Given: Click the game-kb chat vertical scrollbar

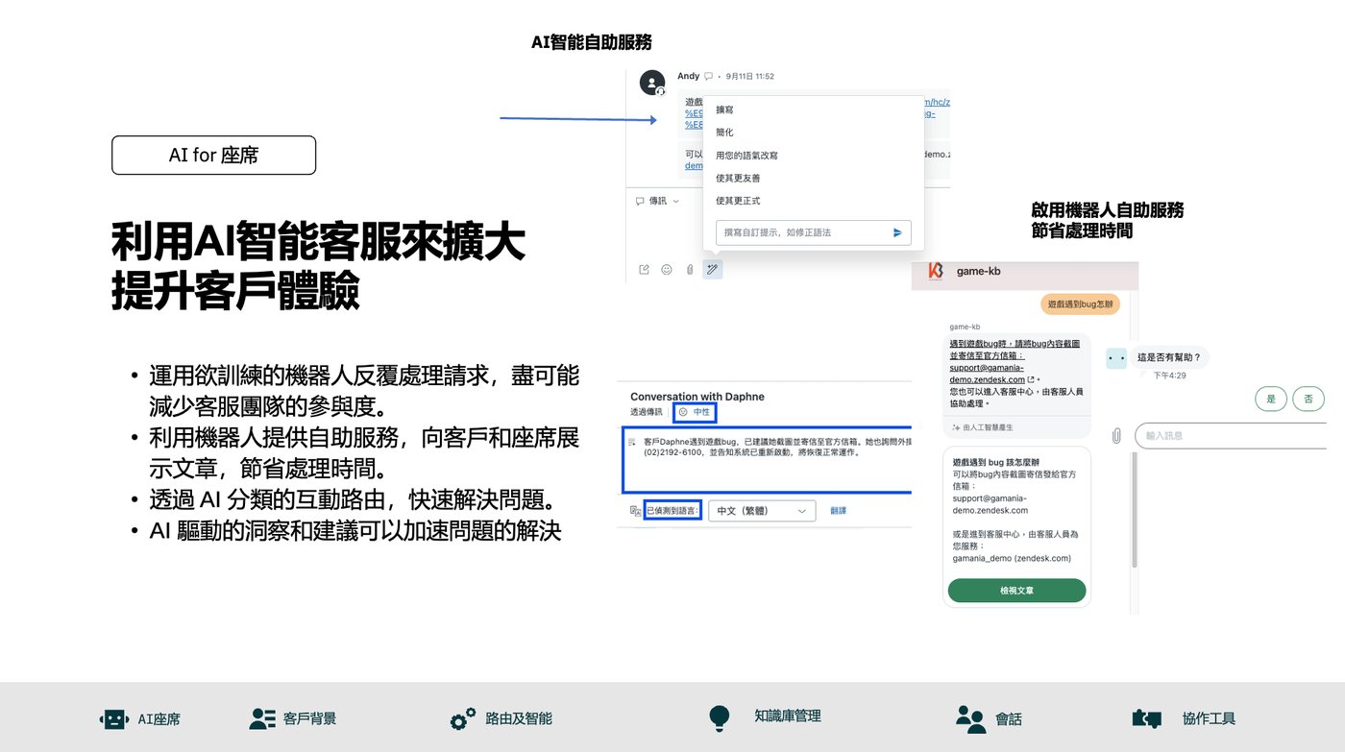Looking at the screenshot, I should 1135,509.
